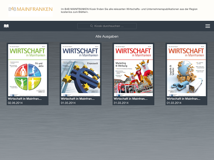Select issue title dated 31.03.2014
This screenshot has height=160, width=214.
click(130, 99)
